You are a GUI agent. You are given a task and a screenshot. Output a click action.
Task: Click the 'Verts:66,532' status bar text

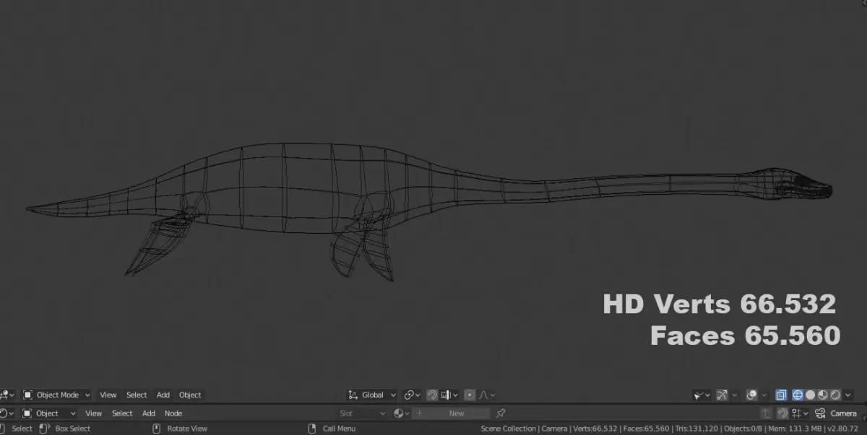595,429
